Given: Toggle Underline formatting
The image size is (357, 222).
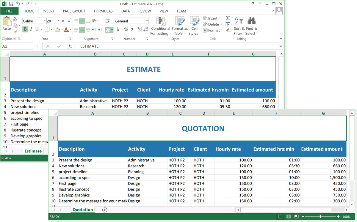Looking at the screenshot, I should tap(37, 29).
